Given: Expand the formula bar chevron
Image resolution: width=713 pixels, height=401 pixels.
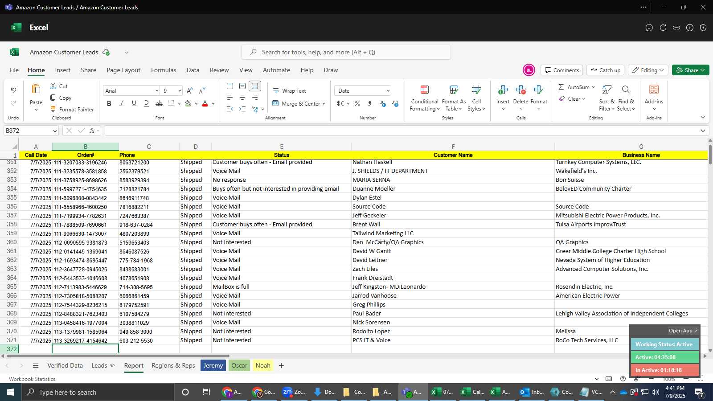Looking at the screenshot, I should 703,131.
